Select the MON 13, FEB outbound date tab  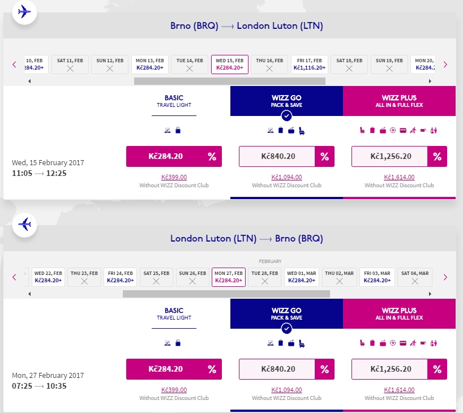tap(149, 64)
